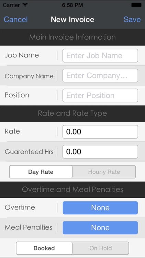Click the Guaranteed Hrs value field

(100, 152)
